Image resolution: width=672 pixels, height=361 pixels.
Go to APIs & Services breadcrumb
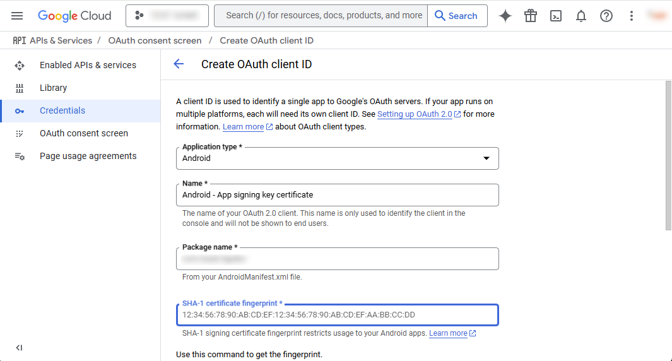61,40
